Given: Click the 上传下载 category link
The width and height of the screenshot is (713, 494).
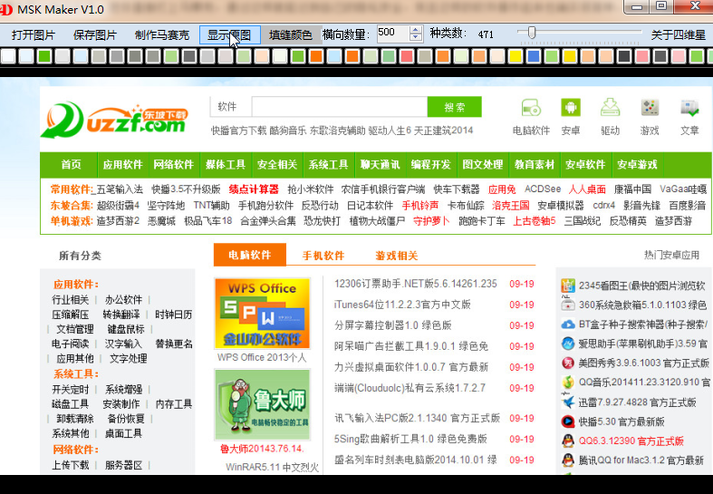Looking at the screenshot, I should (71, 465).
